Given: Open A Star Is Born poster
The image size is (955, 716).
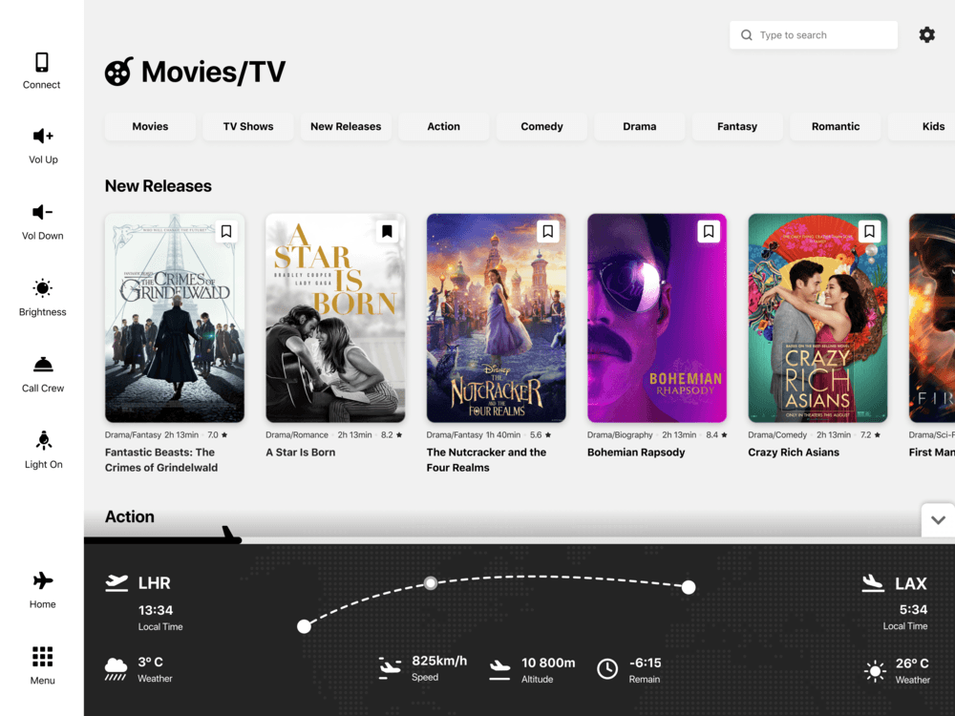Looking at the screenshot, I should (x=335, y=318).
